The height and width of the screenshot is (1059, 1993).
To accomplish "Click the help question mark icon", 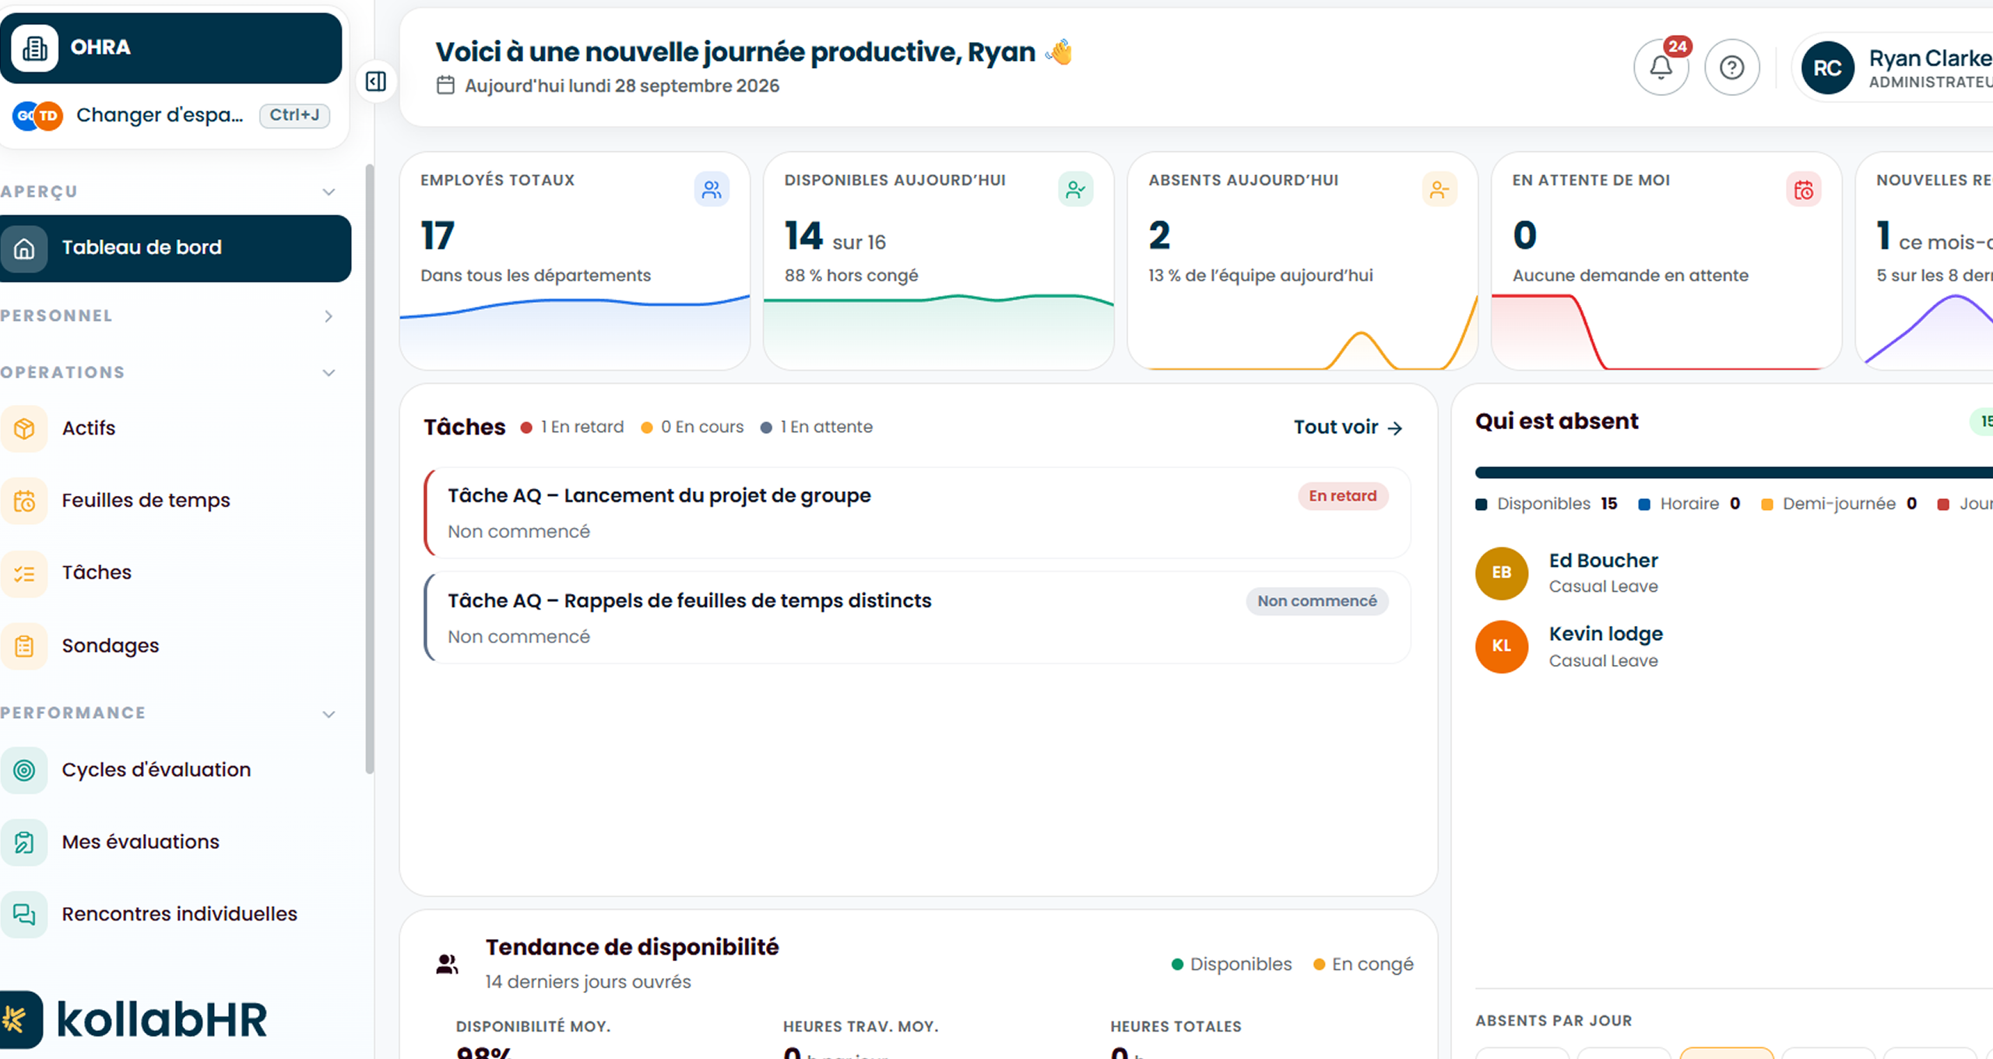I will (1731, 68).
